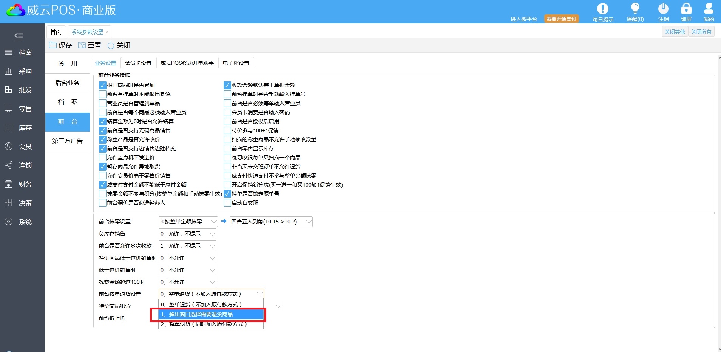Uncheck 相同商品时是否累加 checkbox
The image size is (721, 352).
102,85
